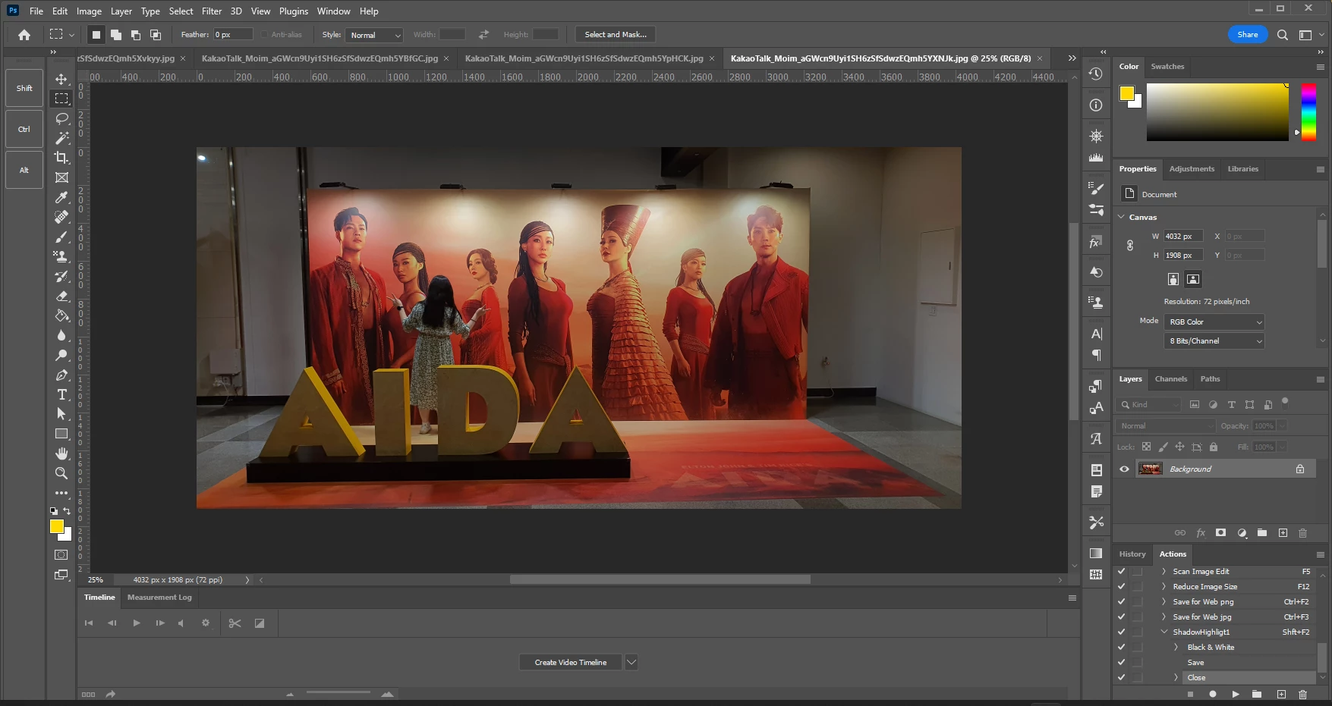Toggle the checkmark for Reduce Image Size action

1121,587
